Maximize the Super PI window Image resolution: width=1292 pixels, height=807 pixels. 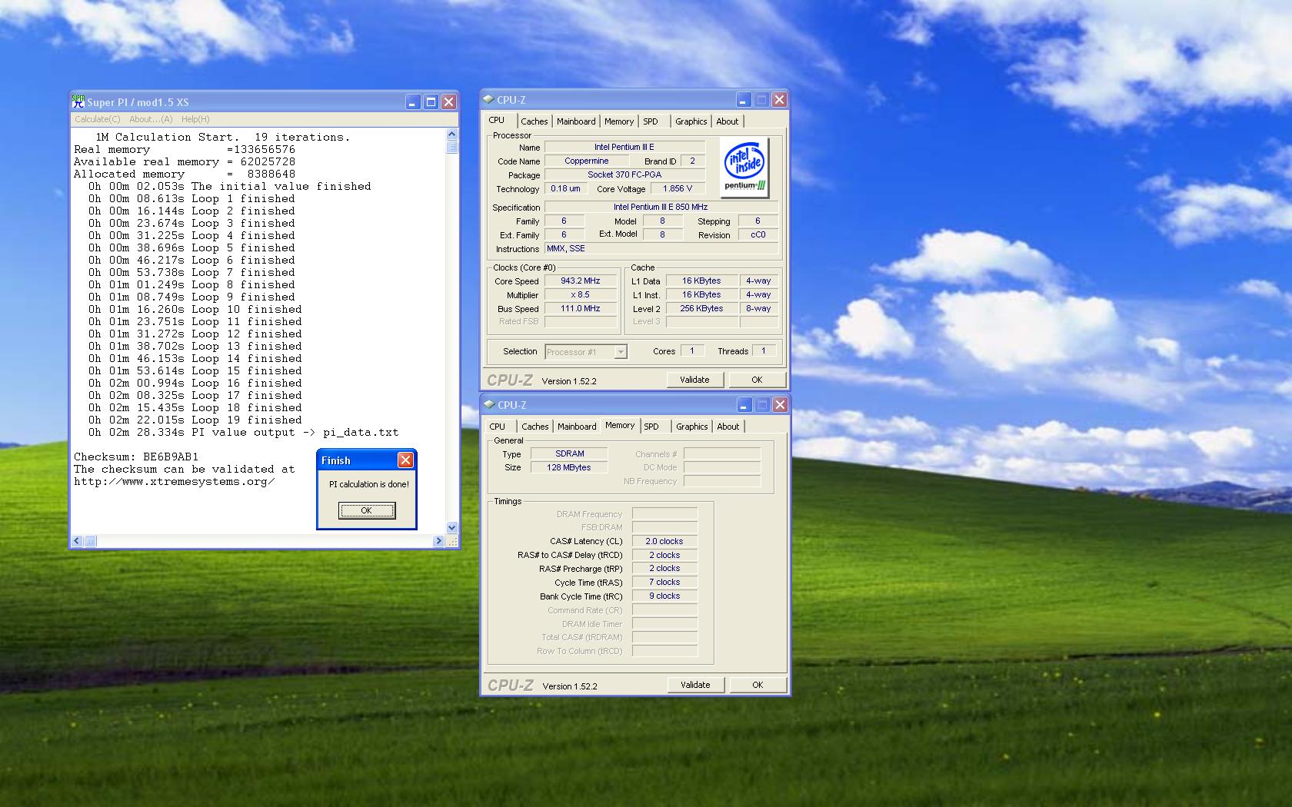431,101
